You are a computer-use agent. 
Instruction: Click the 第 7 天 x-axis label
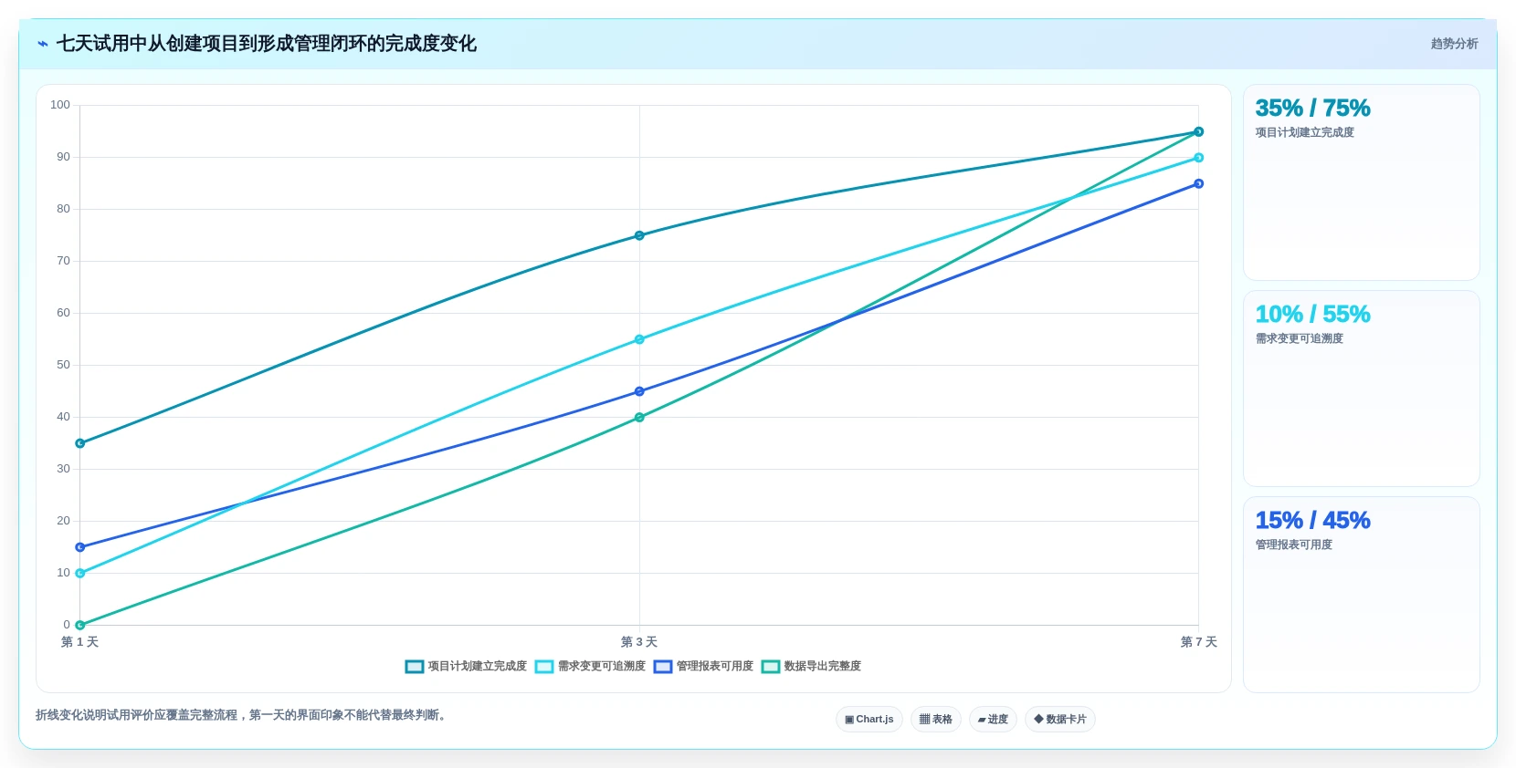tap(1199, 642)
